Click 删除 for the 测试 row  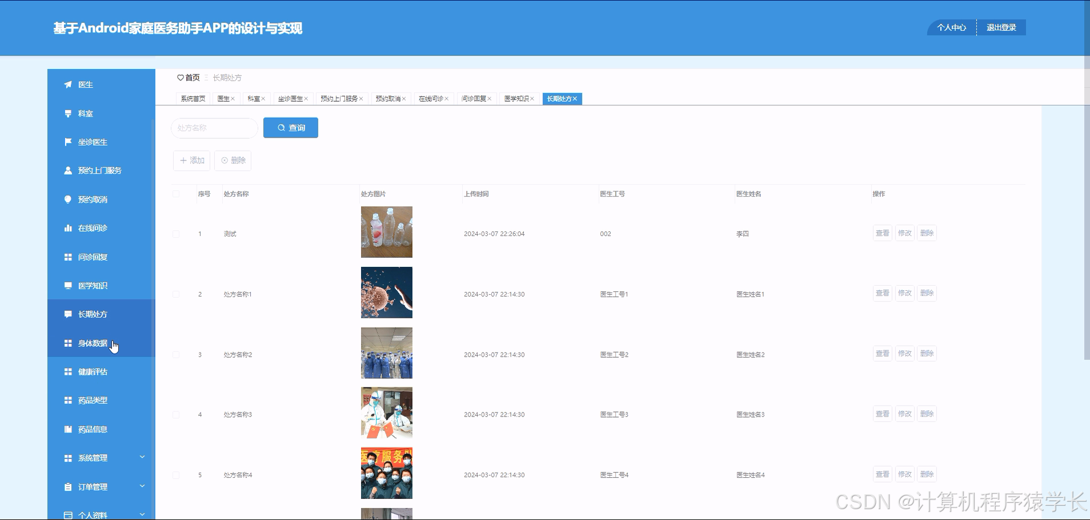pos(927,233)
